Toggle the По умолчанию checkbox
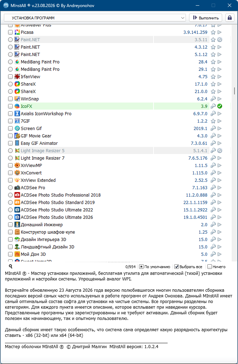The width and height of the screenshot is (238, 364). 141,267
